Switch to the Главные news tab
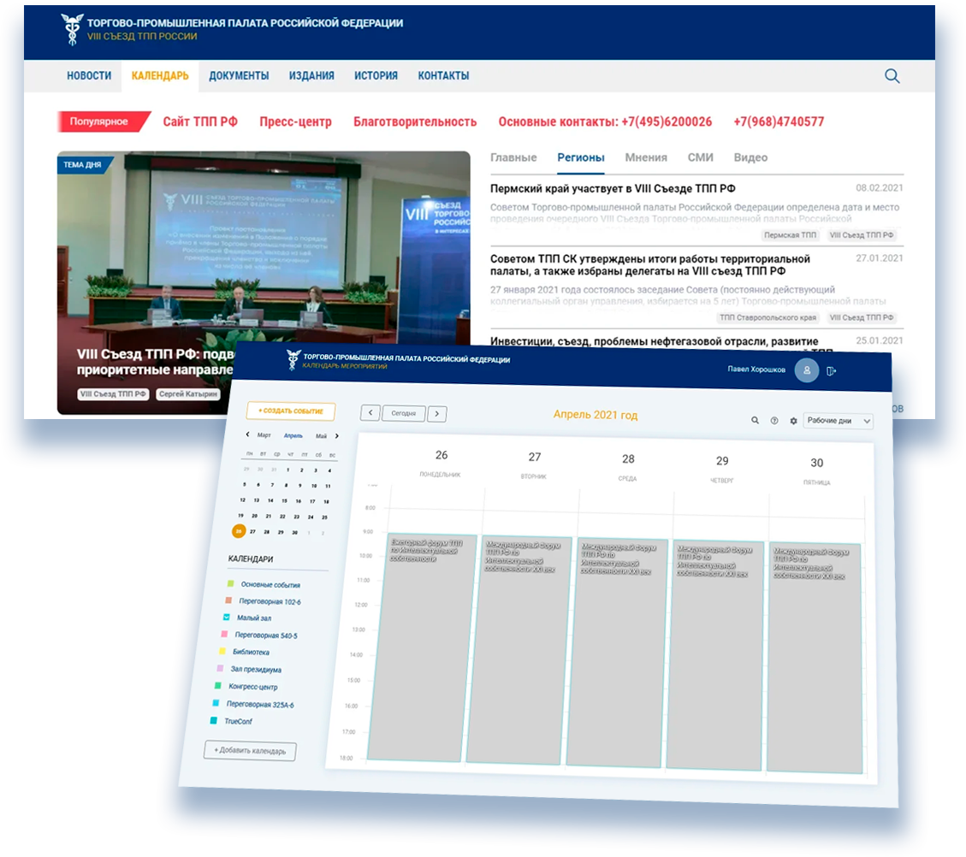This screenshot has width=966, height=857. tap(514, 157)
